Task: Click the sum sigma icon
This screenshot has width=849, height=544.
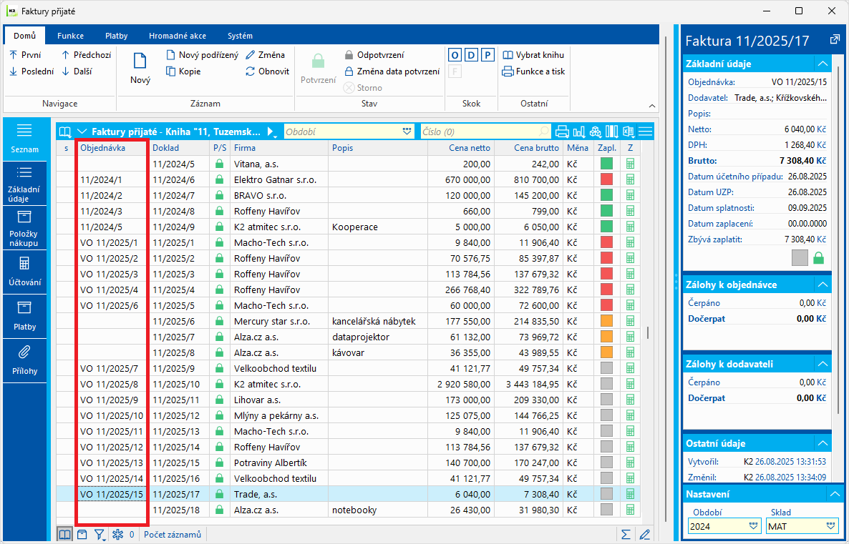Action: [x=626, y=534]
